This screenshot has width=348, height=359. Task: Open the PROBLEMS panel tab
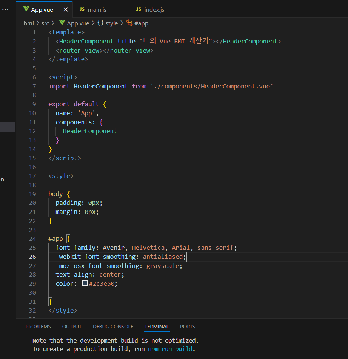[x=38, y=327]
